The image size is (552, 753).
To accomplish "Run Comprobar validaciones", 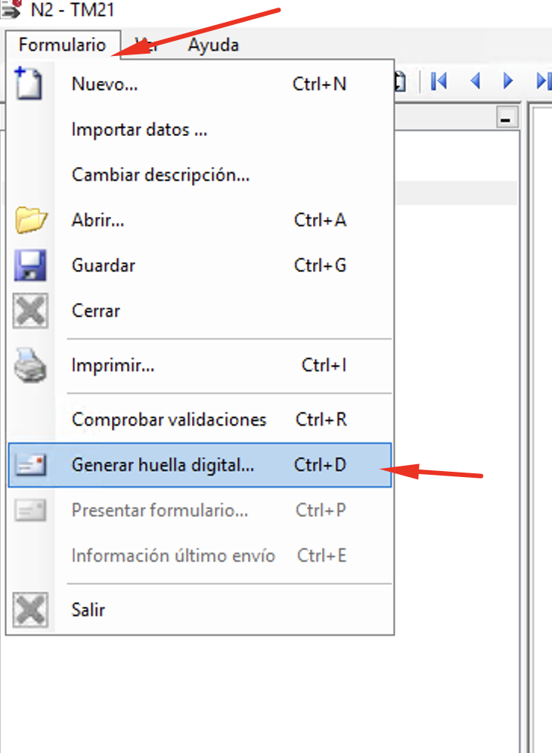I will [x=169, y=419].
